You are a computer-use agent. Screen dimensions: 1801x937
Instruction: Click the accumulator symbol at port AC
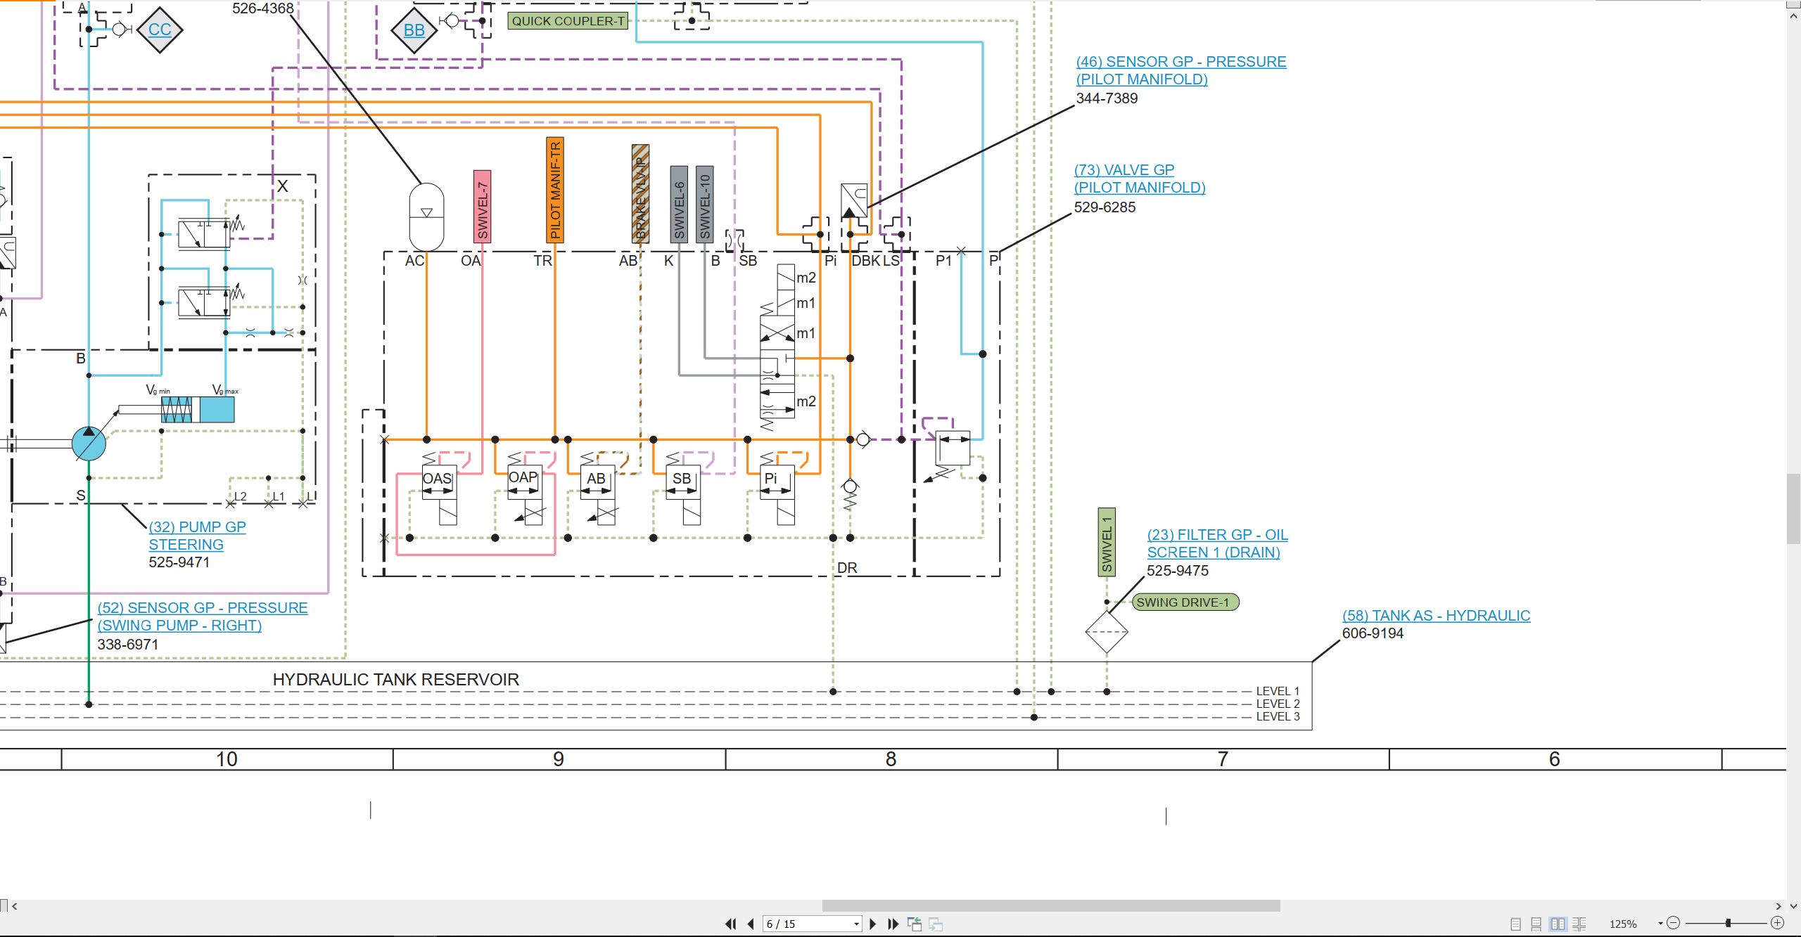[426, 217]
